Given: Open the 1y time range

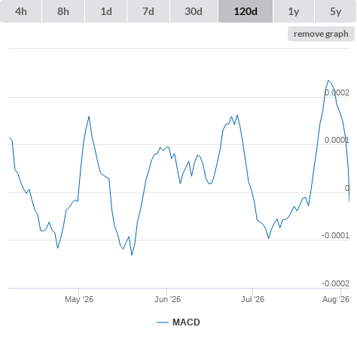Looking at the screenshot, I should pyautogui.click(x=294, y=11).
